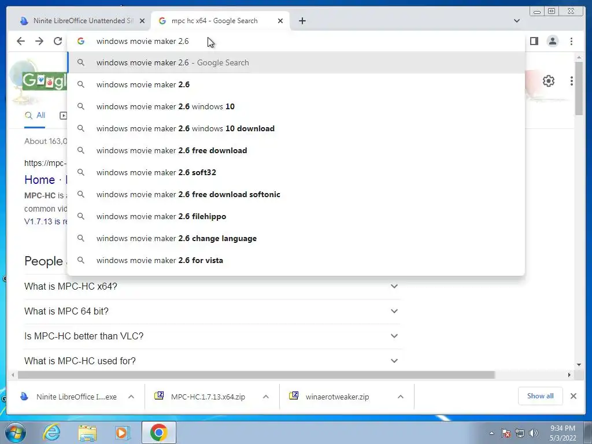Open downloaded winaerotweaker.zip
The image size is (592, 444).
click(x=330, y=397)
